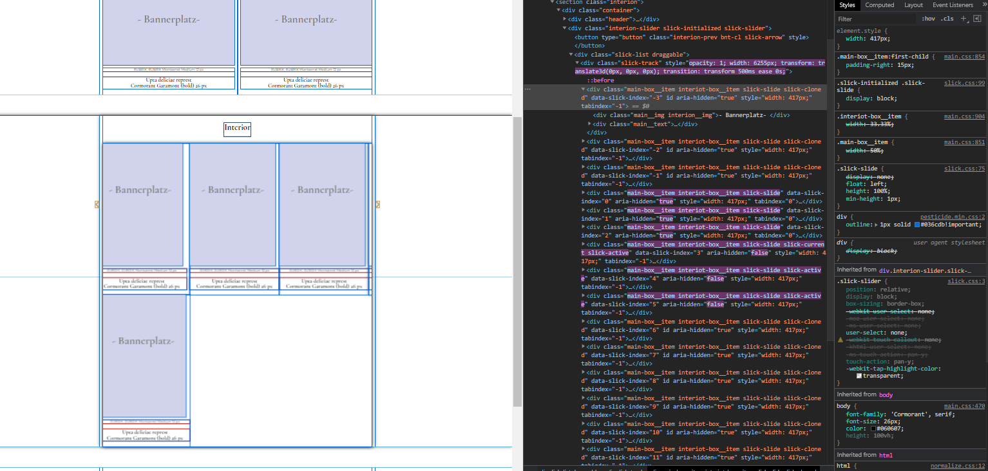Open slick.css:75 source link
Image resolution: width=988 pixels, height=471 pixels.
[964, 169]
